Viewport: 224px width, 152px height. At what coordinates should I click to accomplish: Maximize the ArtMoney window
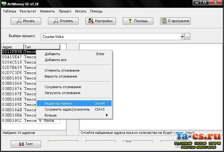coord(205,2)
